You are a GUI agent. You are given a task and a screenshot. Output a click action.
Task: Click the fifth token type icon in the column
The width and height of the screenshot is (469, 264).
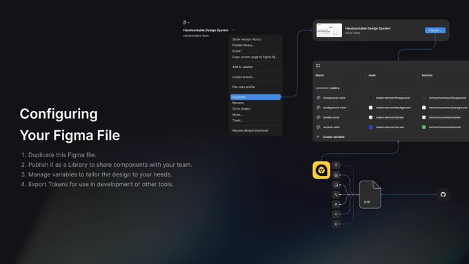[336, 204]
